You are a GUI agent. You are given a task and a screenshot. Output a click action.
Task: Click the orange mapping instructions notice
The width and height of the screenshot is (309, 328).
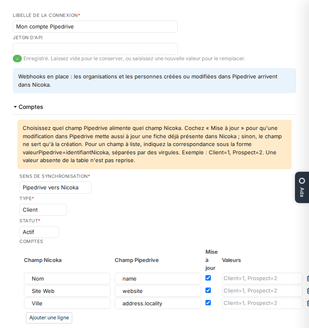(x=154, y=144)
